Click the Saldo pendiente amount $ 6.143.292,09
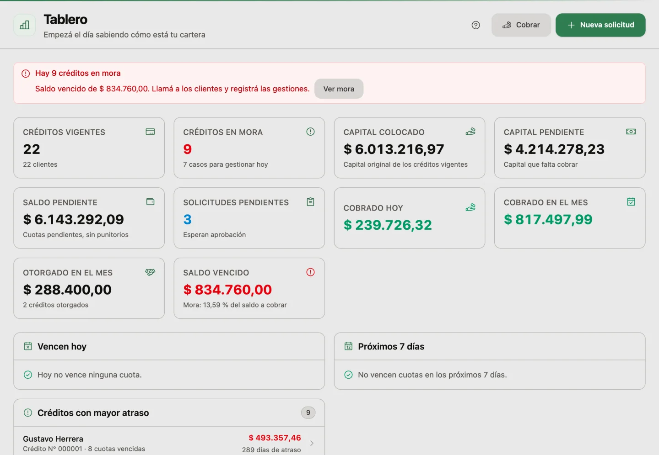Viewport: 659px width, 455px height. pyautogui.click(x=74, y=219)
